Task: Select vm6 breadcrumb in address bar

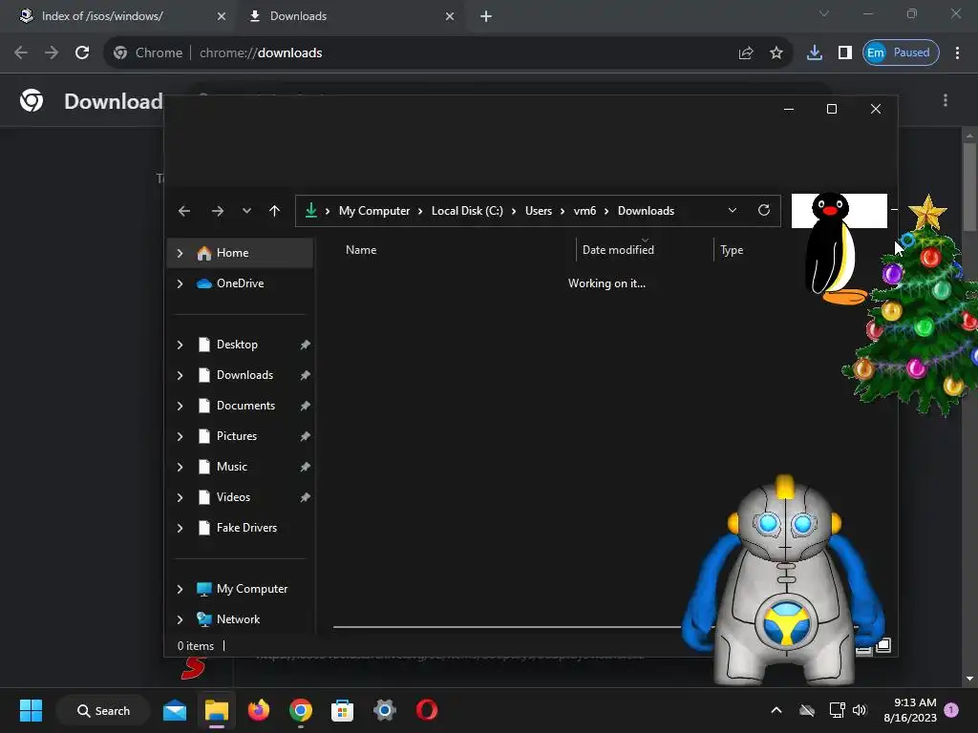Action: 585,211
